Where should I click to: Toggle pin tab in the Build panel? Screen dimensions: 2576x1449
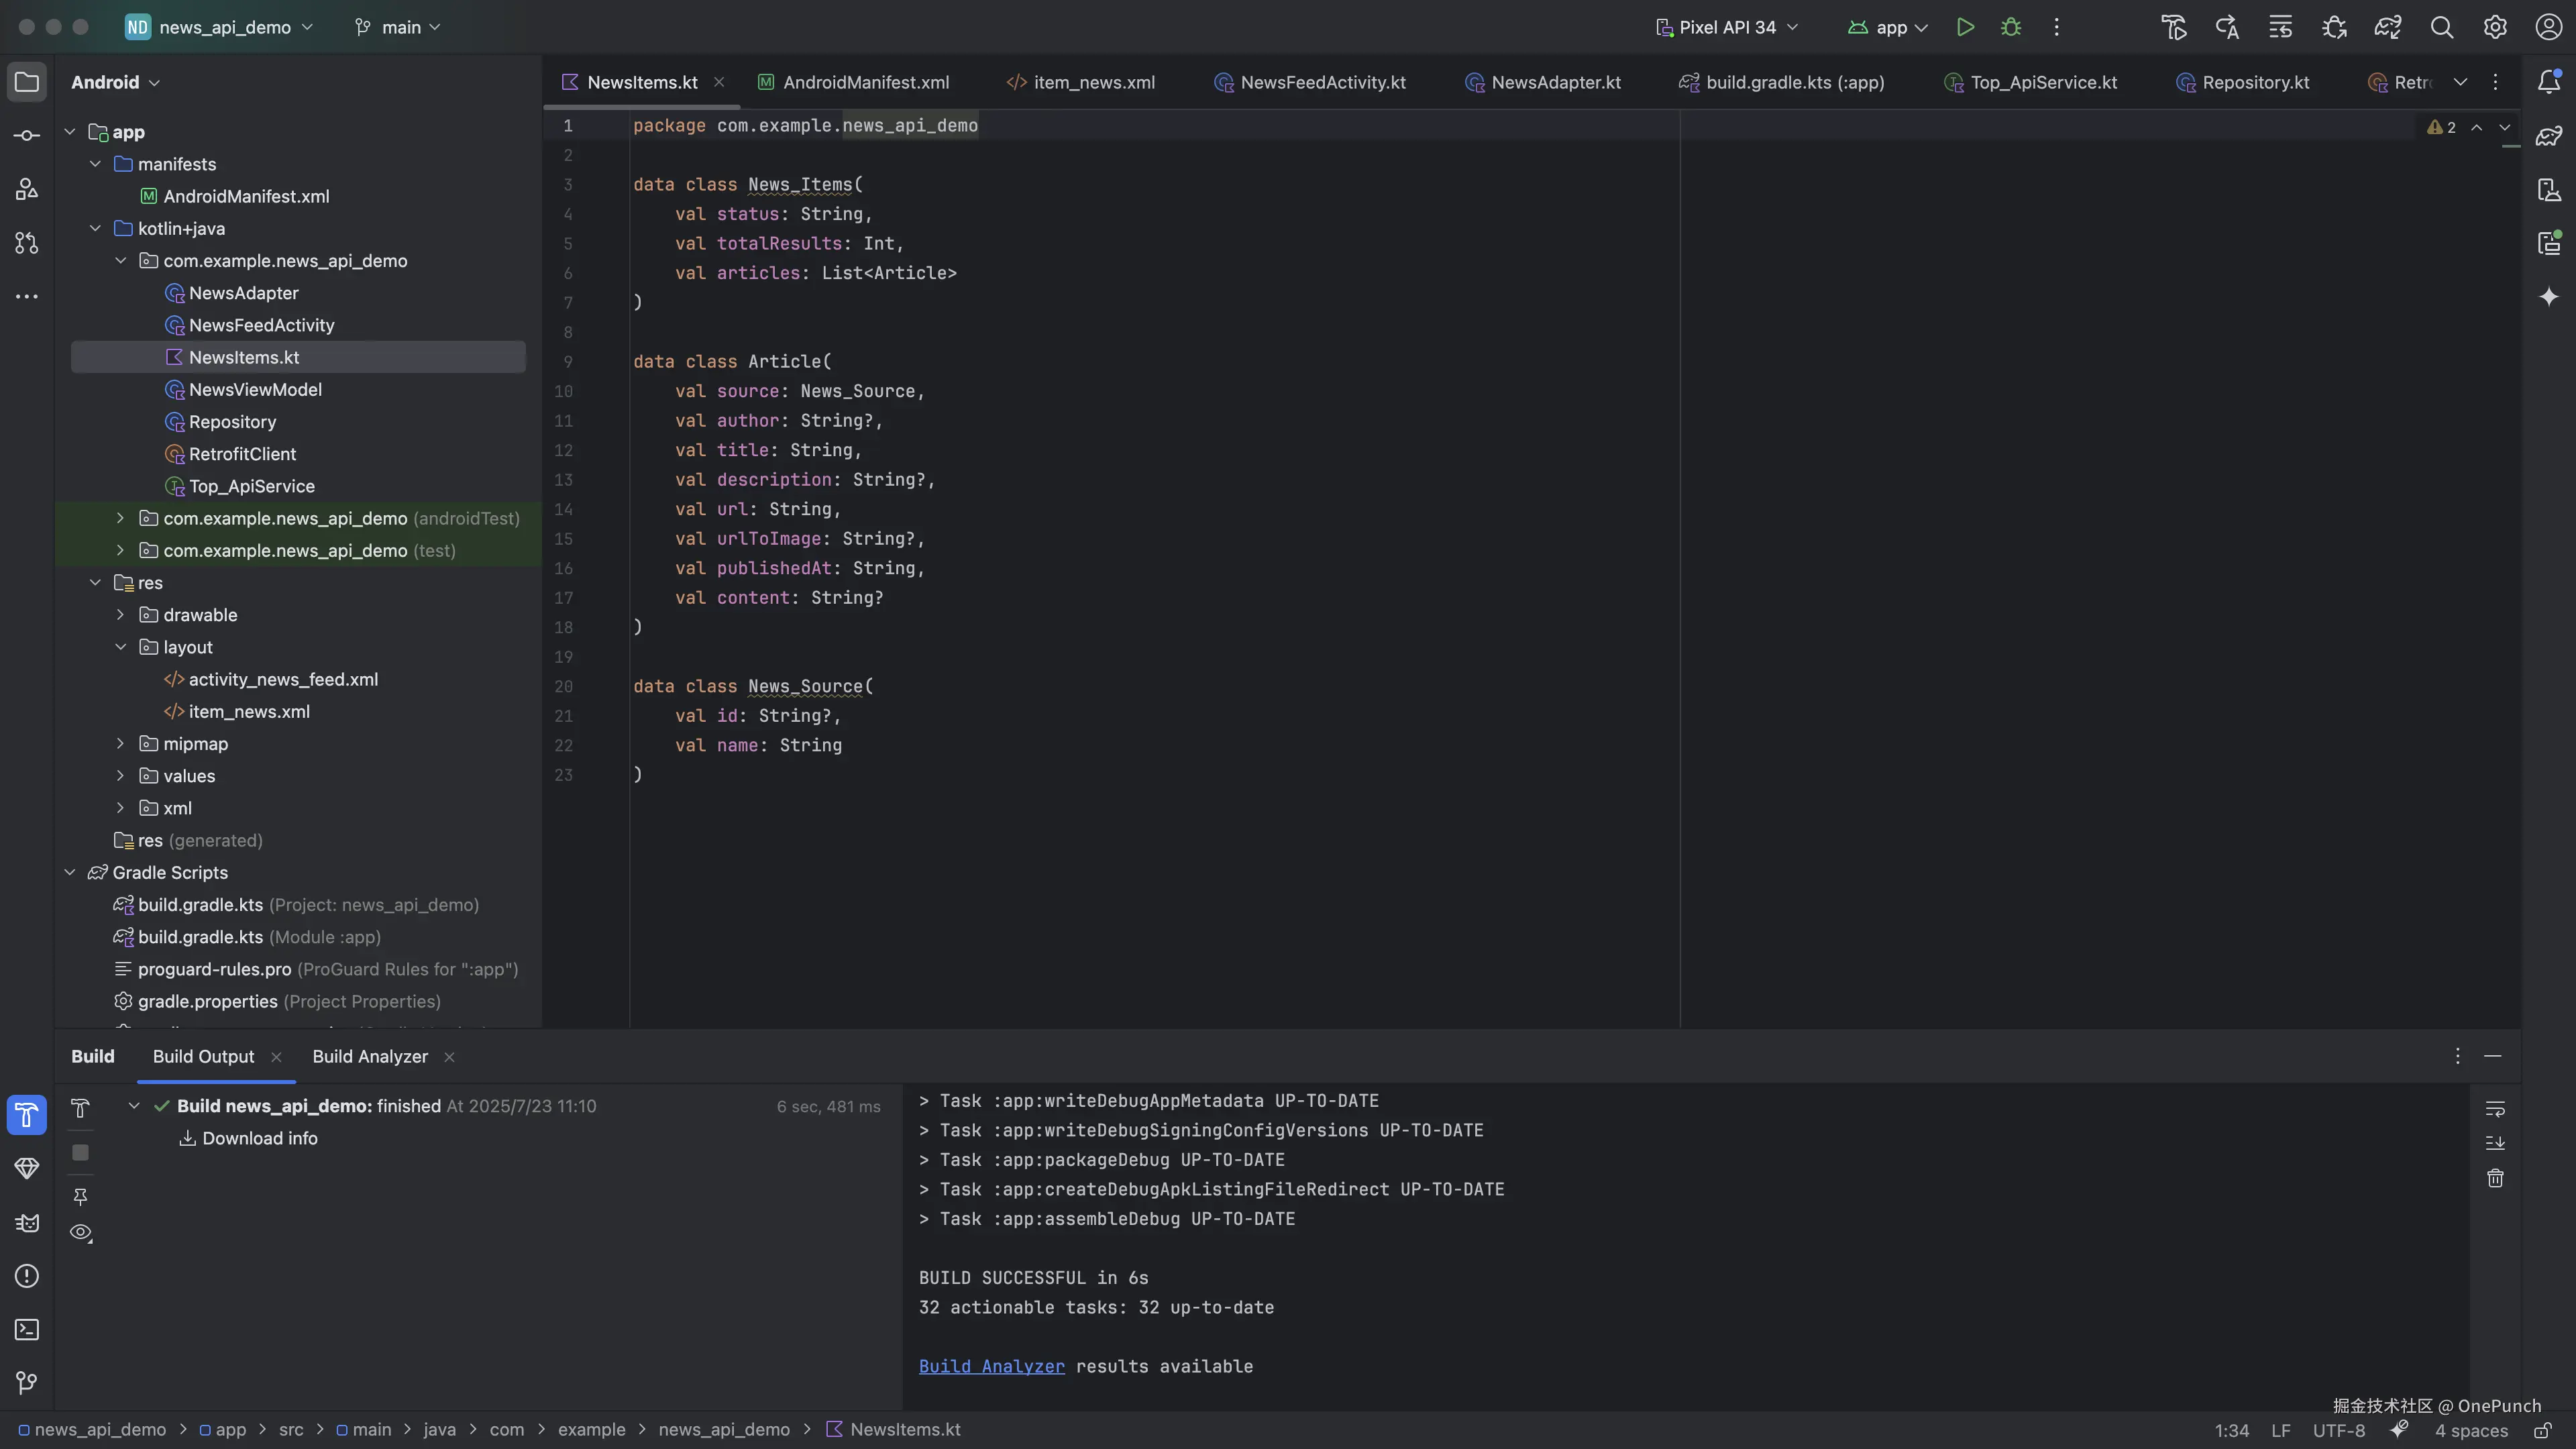pyautogui.click(x=81, y=1196)
